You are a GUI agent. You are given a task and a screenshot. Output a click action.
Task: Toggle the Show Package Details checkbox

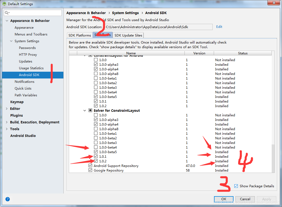click(236, 186)
